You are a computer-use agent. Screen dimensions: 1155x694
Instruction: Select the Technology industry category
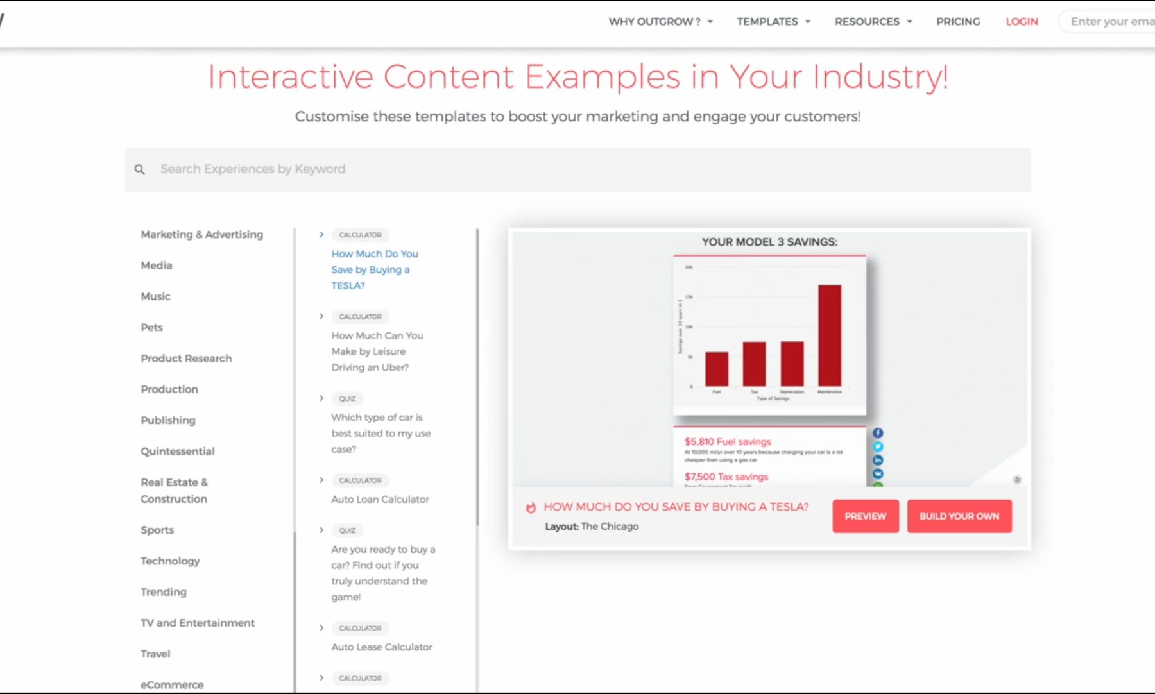point(170,561)
